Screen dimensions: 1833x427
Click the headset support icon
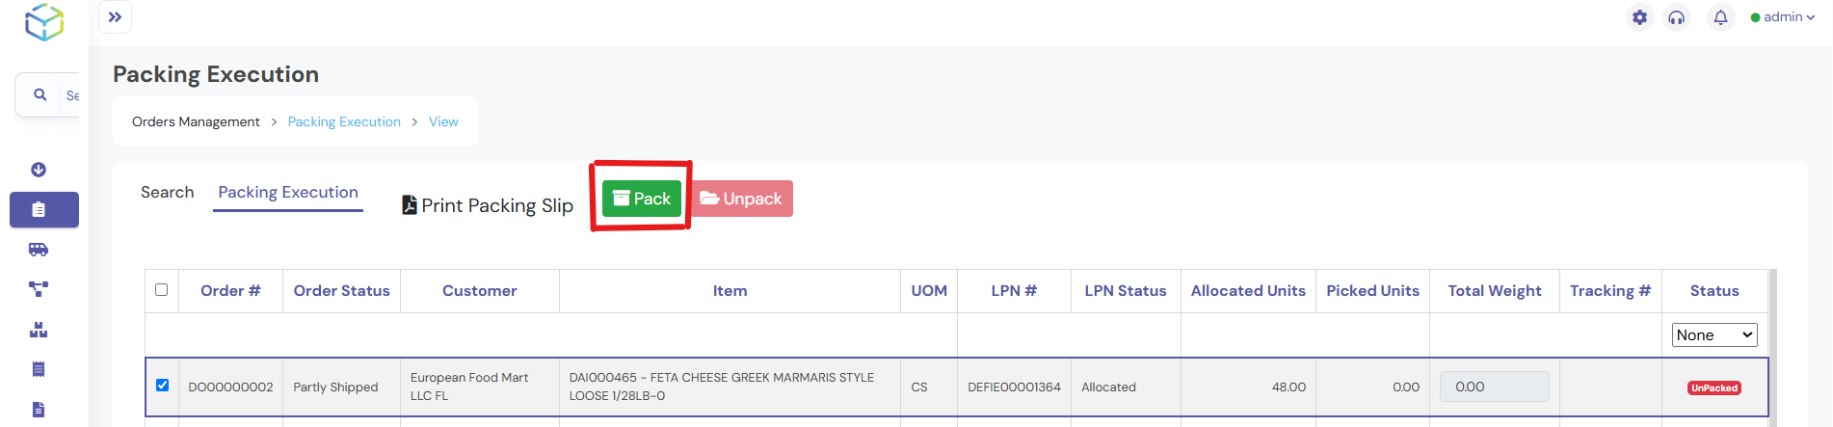[1677, 17]
